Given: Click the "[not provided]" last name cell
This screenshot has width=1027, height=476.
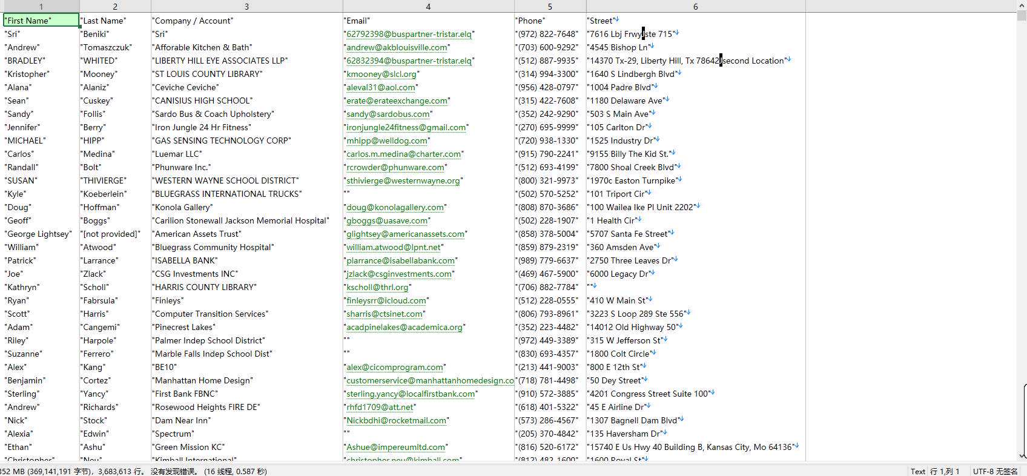Looking at the screenshot, I should point(115,234).
